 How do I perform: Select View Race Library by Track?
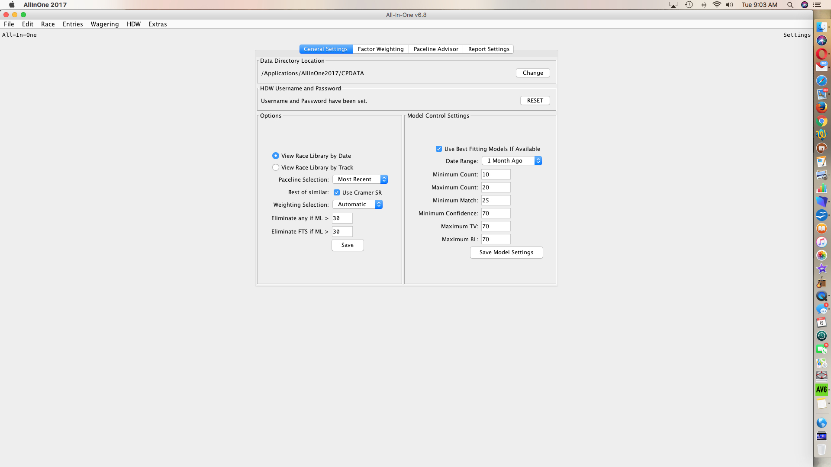coord(276,167)
